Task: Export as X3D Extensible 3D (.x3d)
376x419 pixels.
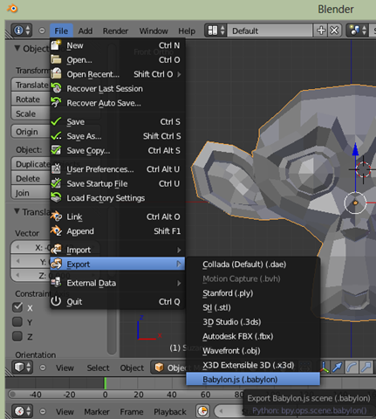Action: [x=253, y=365]
